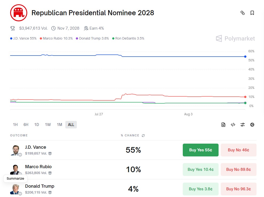Click the Summarize button
The width and height of the screenshot is (264, 197).
(15, 179)
